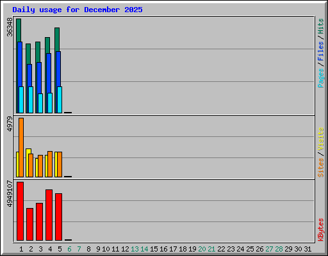Click the 4979 visits axis value
The height and width of the screenshot is (256, 328).
tap(10, 124)
